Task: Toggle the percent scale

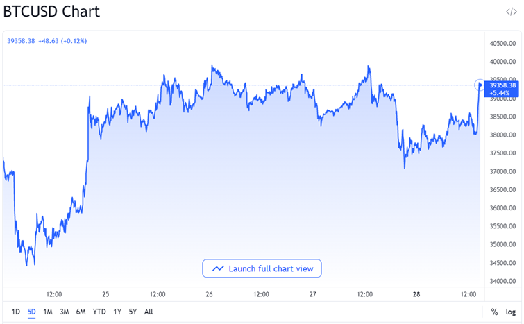Action: click(x=494, y=312)
